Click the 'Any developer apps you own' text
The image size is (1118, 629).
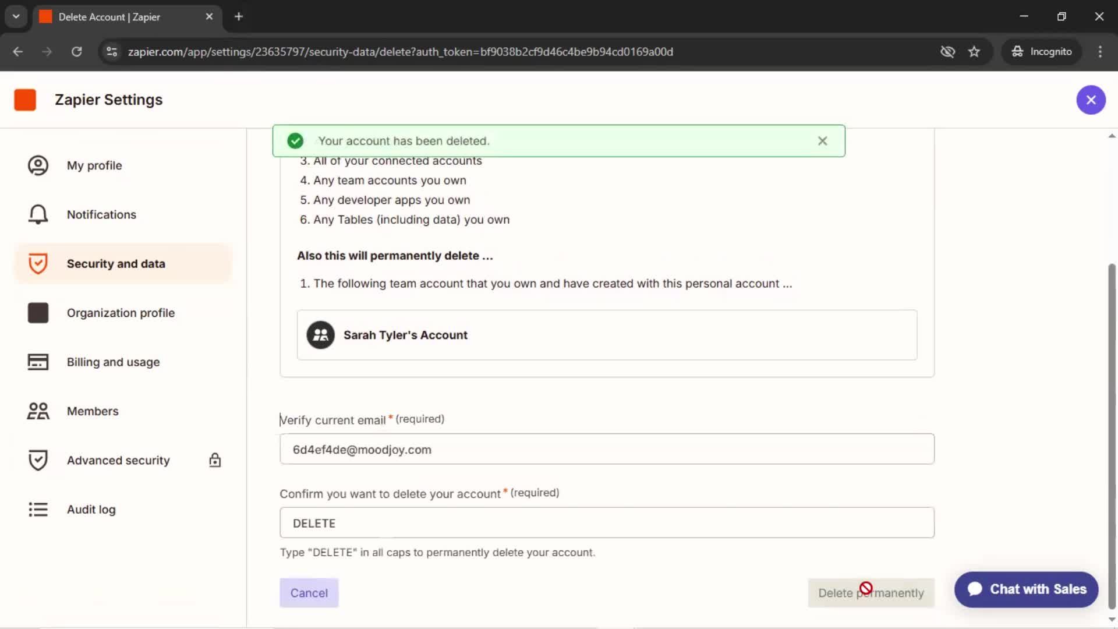click(391, 200)
